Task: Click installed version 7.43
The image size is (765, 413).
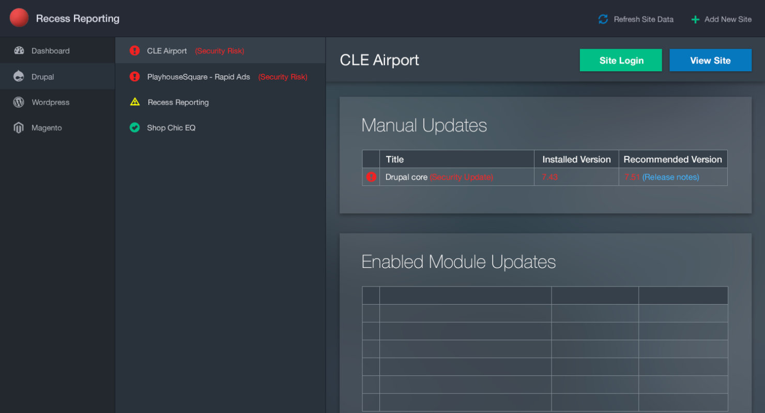Action: coord(550,177)
